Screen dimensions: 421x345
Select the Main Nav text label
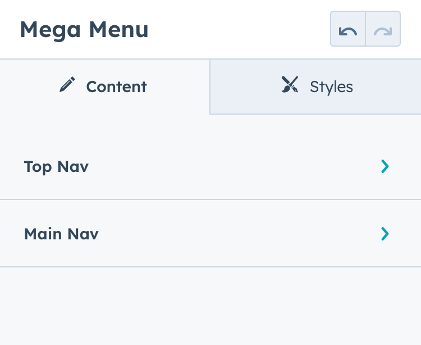[61, 234]
